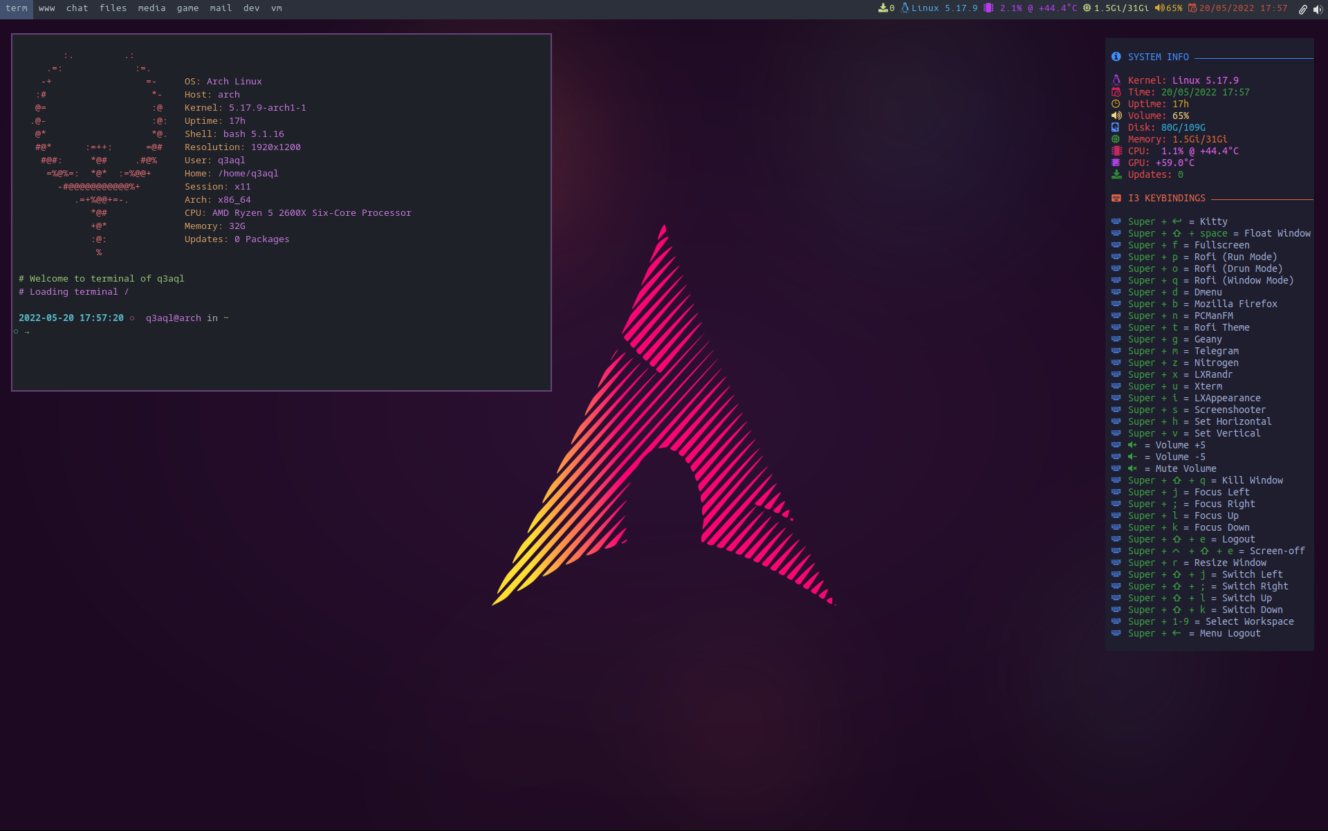Image resolution: width=1328 pixels, height=831 pixels.
Task: Click the volume speaker icon beside 65% in top bar
Action: (1159, 8)
